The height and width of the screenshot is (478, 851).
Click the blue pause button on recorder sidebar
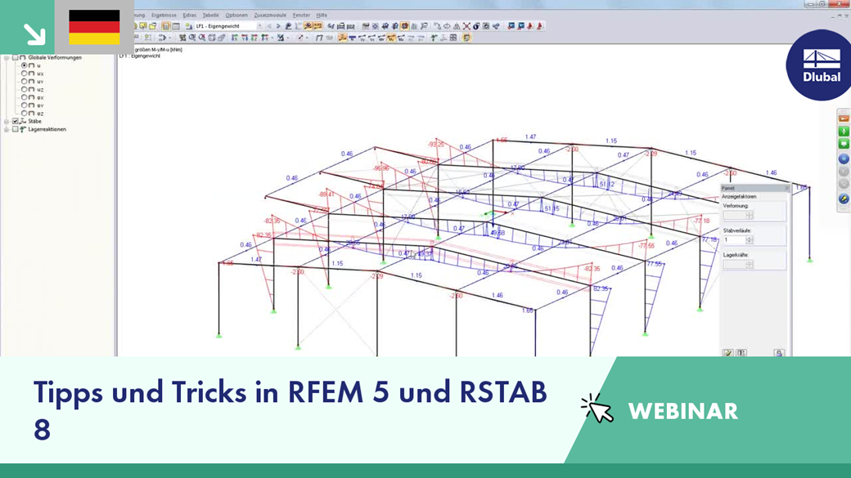point(844,159)
